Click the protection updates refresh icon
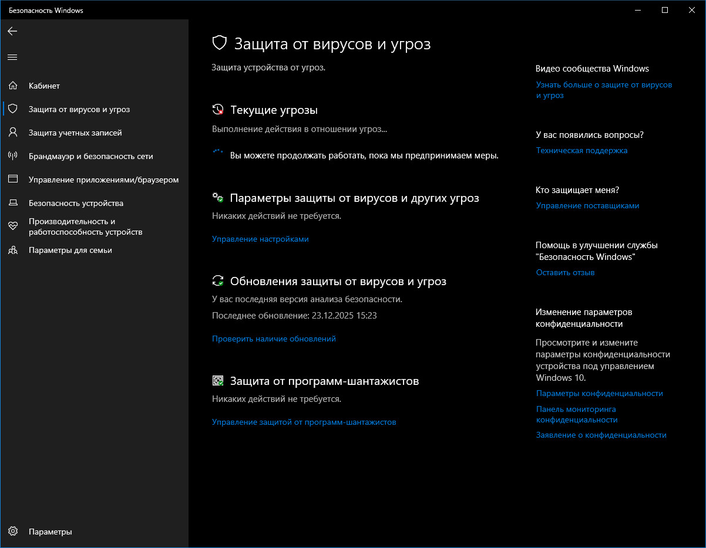 218,281
